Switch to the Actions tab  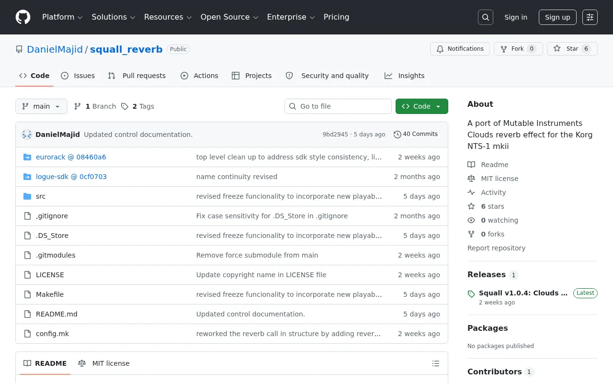pos(199,76)
